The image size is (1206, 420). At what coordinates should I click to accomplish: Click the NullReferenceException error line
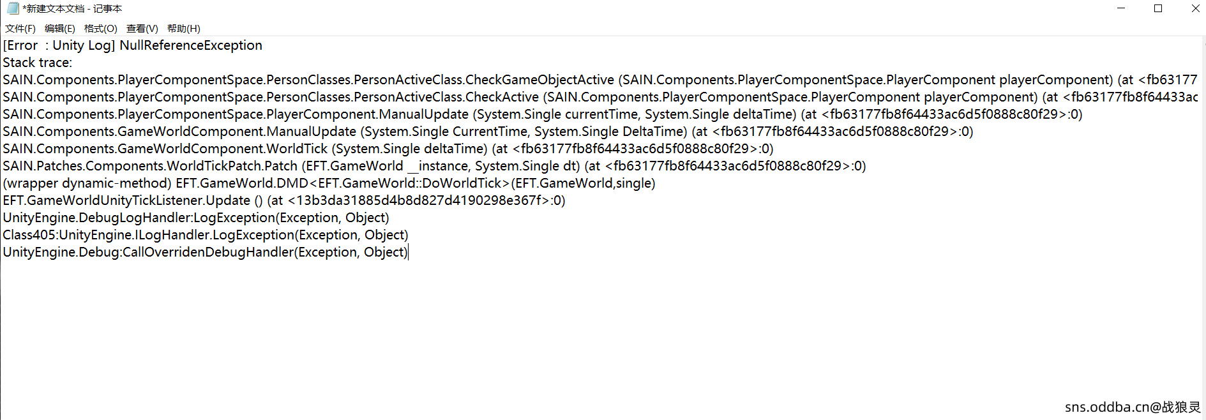[x=133, y=45]
